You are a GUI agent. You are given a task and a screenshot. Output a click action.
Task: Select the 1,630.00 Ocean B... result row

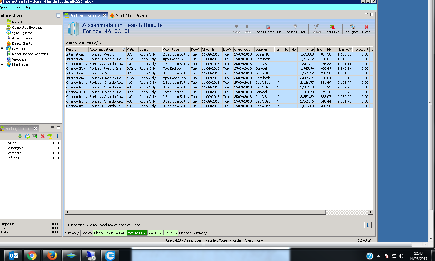tap(219, 54)
